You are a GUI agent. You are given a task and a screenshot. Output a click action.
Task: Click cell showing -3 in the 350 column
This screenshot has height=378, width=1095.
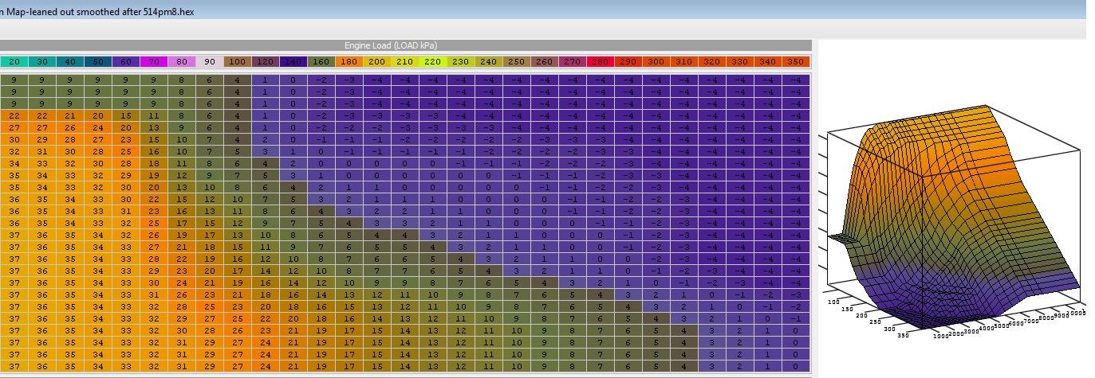click(x=795, y=294)
